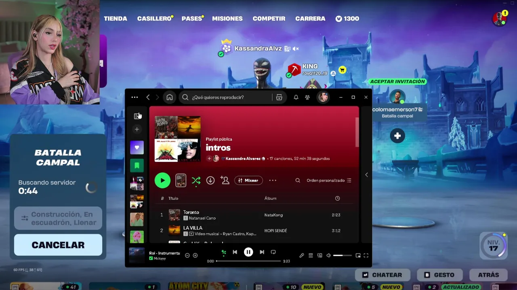
Task: Open the now-playing track title Roi - Instrumental
Action: 164,253
